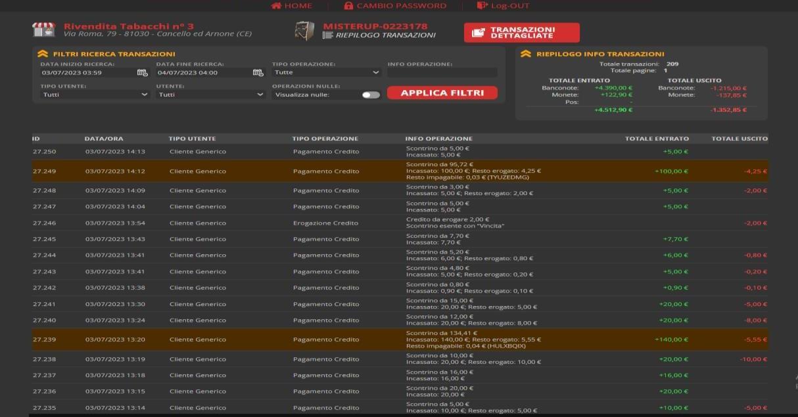Viewport: 798px width, 417px height.
Task: Click the ID column header
Action: 36,139
